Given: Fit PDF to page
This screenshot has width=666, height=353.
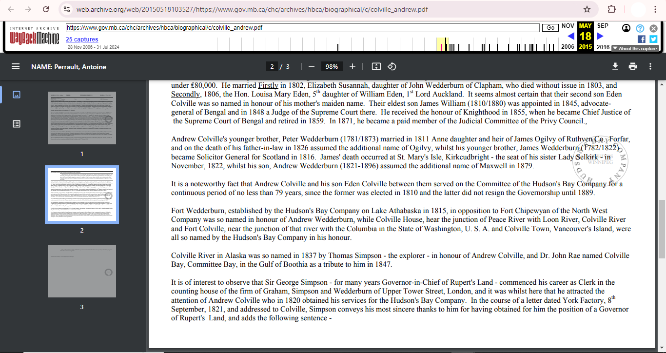Looking at the screenshot, I should (x=376, y=67).
